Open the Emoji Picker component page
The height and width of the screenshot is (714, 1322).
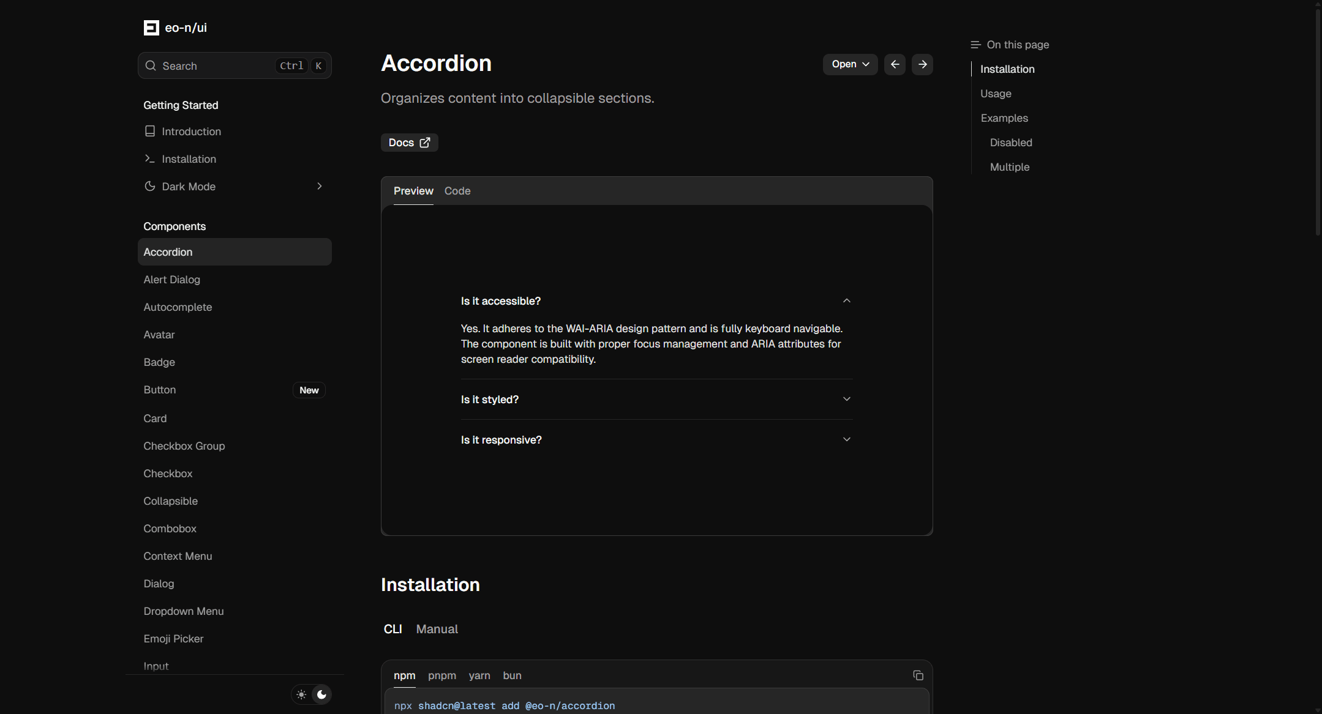(x=235, y=639)
